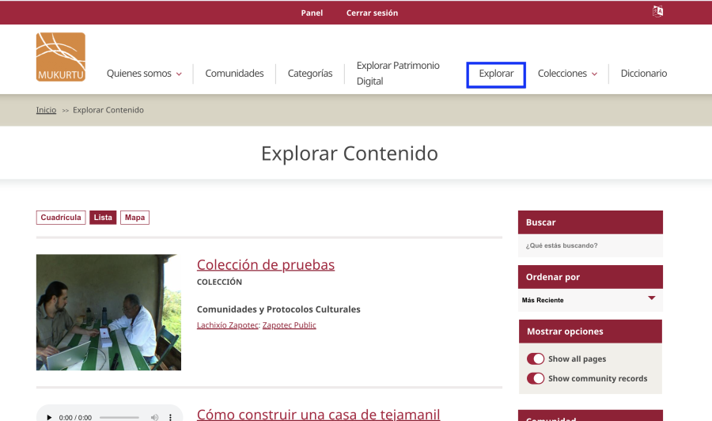Screen dimensions: 712x421
Task: Open the Más Reciente sort dropdown
Action: coord(590,300)
